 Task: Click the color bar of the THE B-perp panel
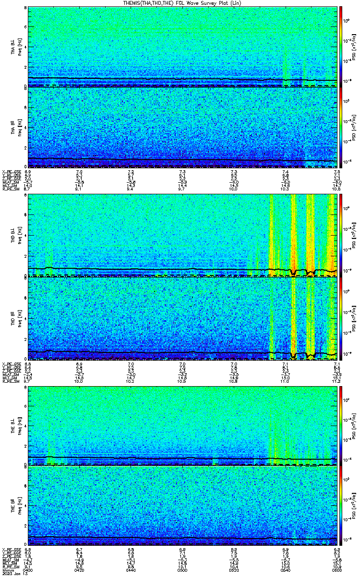point(340,425)
